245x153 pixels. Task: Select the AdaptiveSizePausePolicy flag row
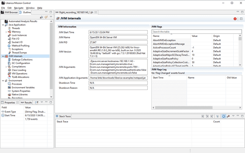tap(195, 58)
